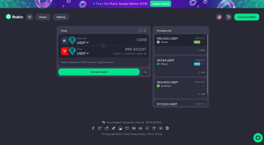Click the Providers list scrollbar

[x=207, y=64]
